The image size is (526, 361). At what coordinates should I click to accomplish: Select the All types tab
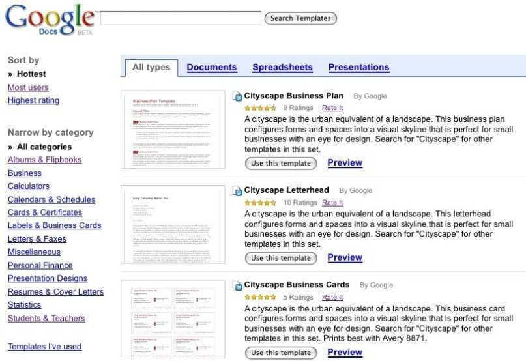pyautogui.click(x=151, y=67)
